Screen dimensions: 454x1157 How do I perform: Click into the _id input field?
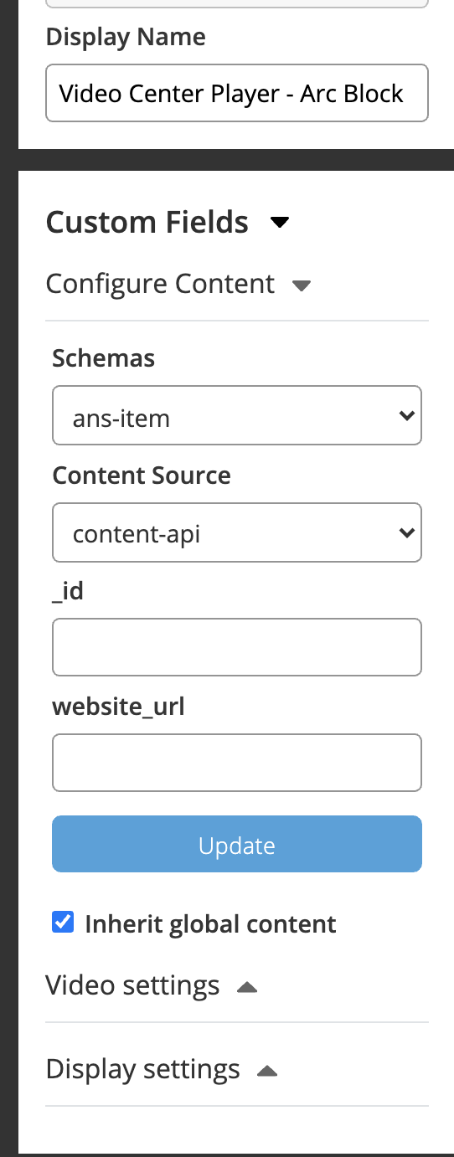(237, 647)
